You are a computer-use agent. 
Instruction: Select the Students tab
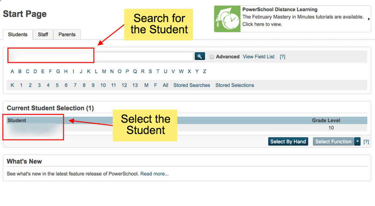[18, 34]
